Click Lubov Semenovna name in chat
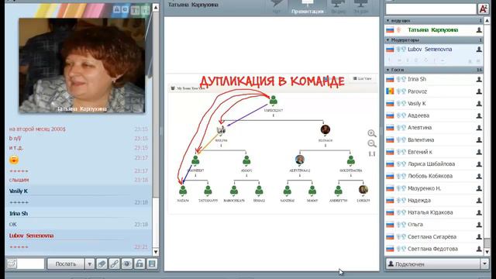The image size is (496, 279). click(31, 236)
